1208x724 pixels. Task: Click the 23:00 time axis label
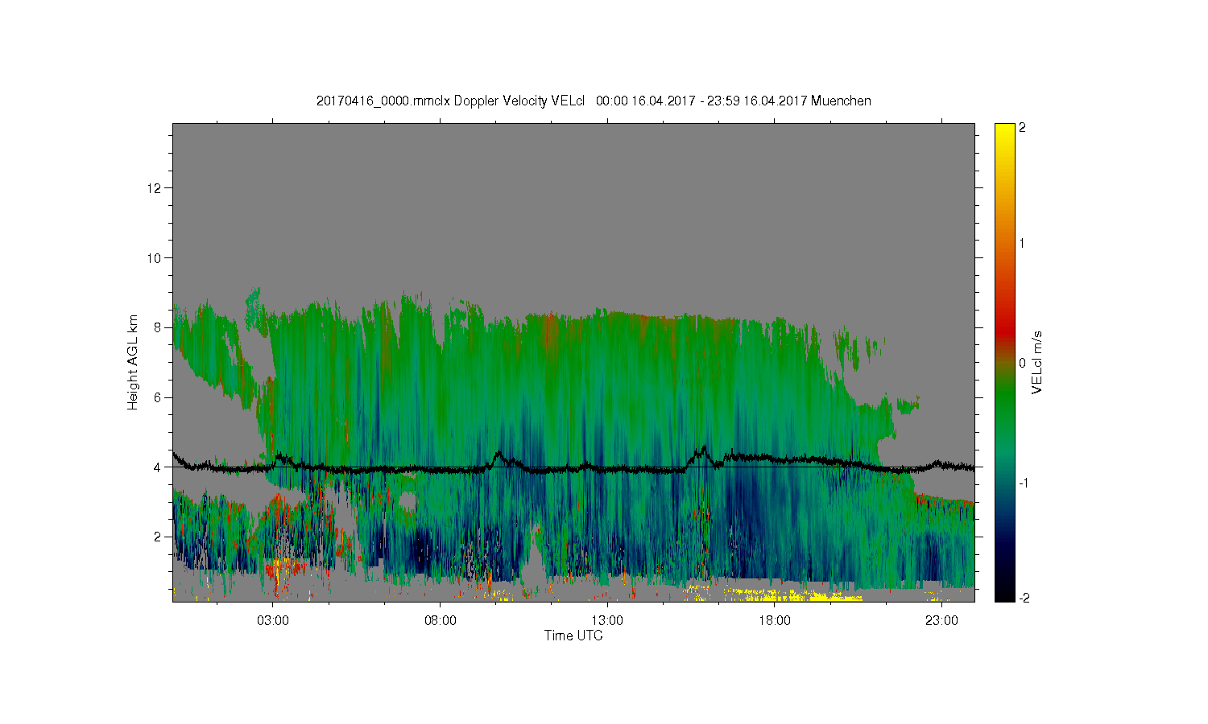pos(941,621)
